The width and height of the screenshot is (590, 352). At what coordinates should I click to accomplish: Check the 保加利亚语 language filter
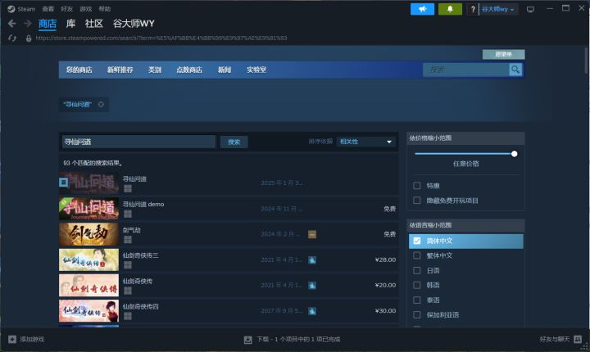pos(417,315)
